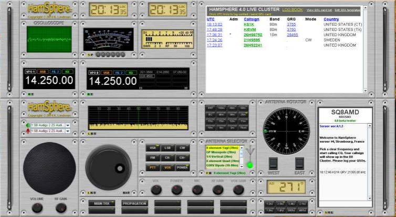This screenshot has height=217, width=396.
Task: Click the FIL 2 indicator in left VFO display
Action: pyautogui.click(x=55, y=72)
